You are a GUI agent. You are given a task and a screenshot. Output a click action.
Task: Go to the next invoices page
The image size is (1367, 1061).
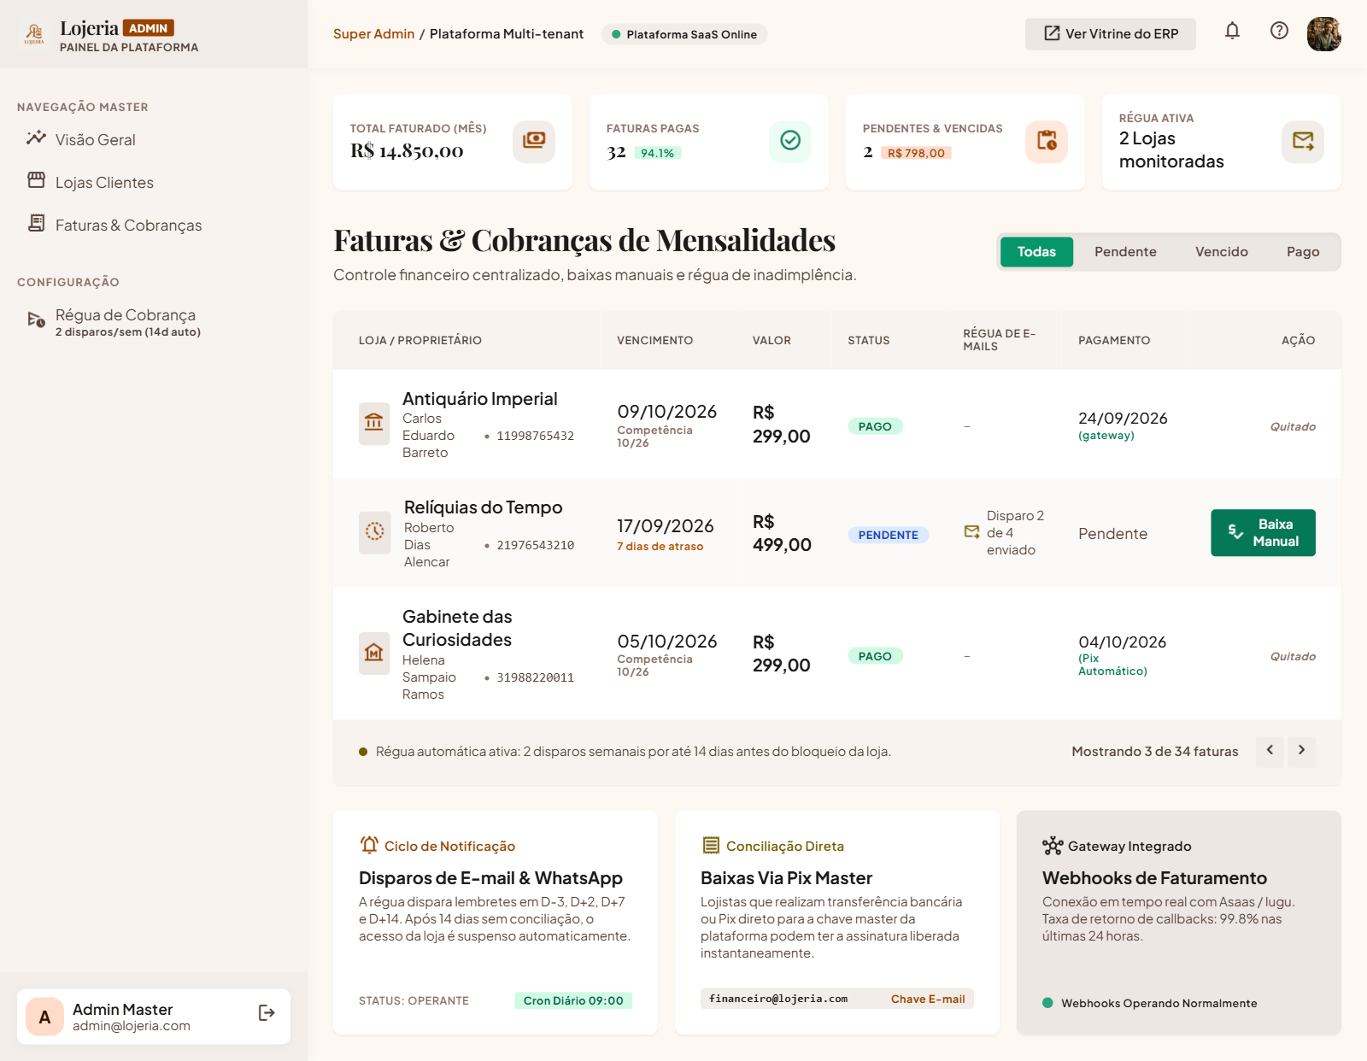(x=1301, y=751)
